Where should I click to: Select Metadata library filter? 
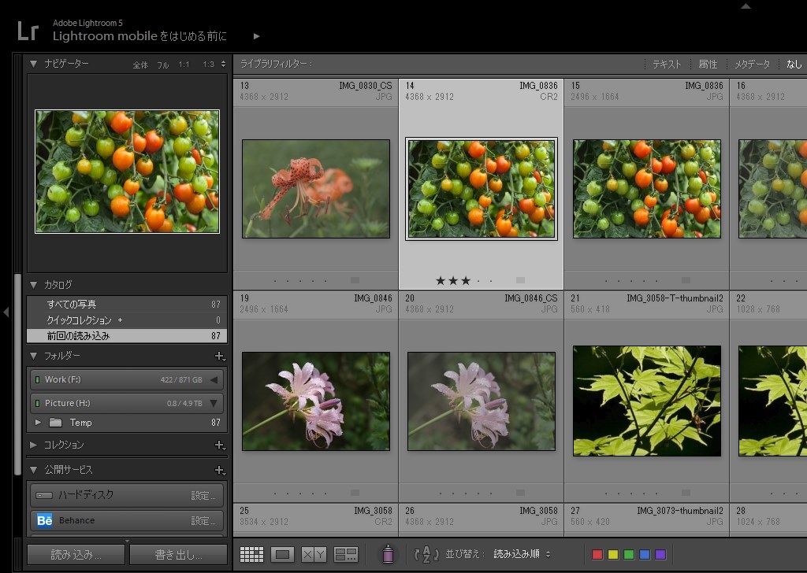[x=752, y=65]
